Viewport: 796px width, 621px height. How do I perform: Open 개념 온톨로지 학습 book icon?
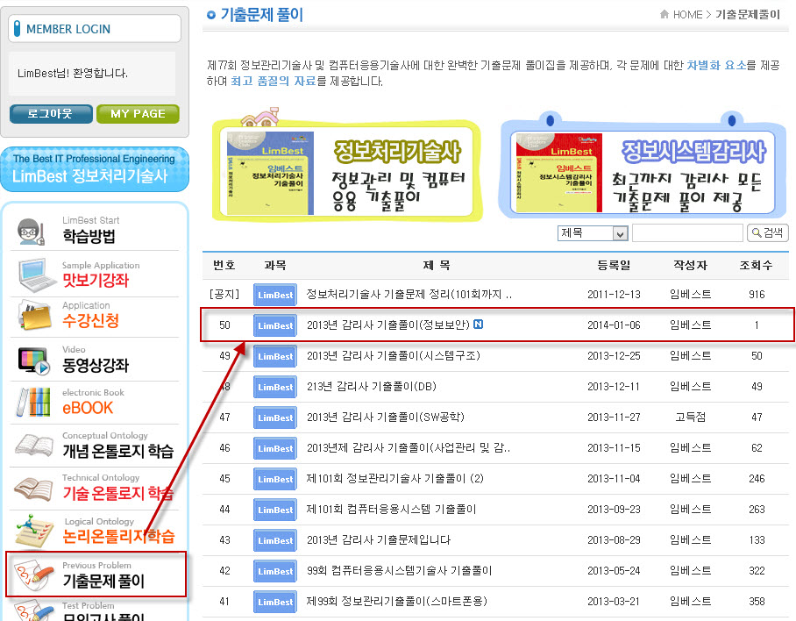coord(33,446)
